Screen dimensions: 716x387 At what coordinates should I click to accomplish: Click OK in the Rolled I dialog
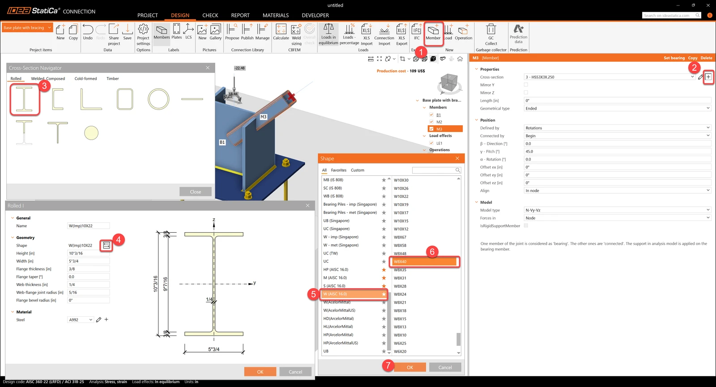click(260, 372)
